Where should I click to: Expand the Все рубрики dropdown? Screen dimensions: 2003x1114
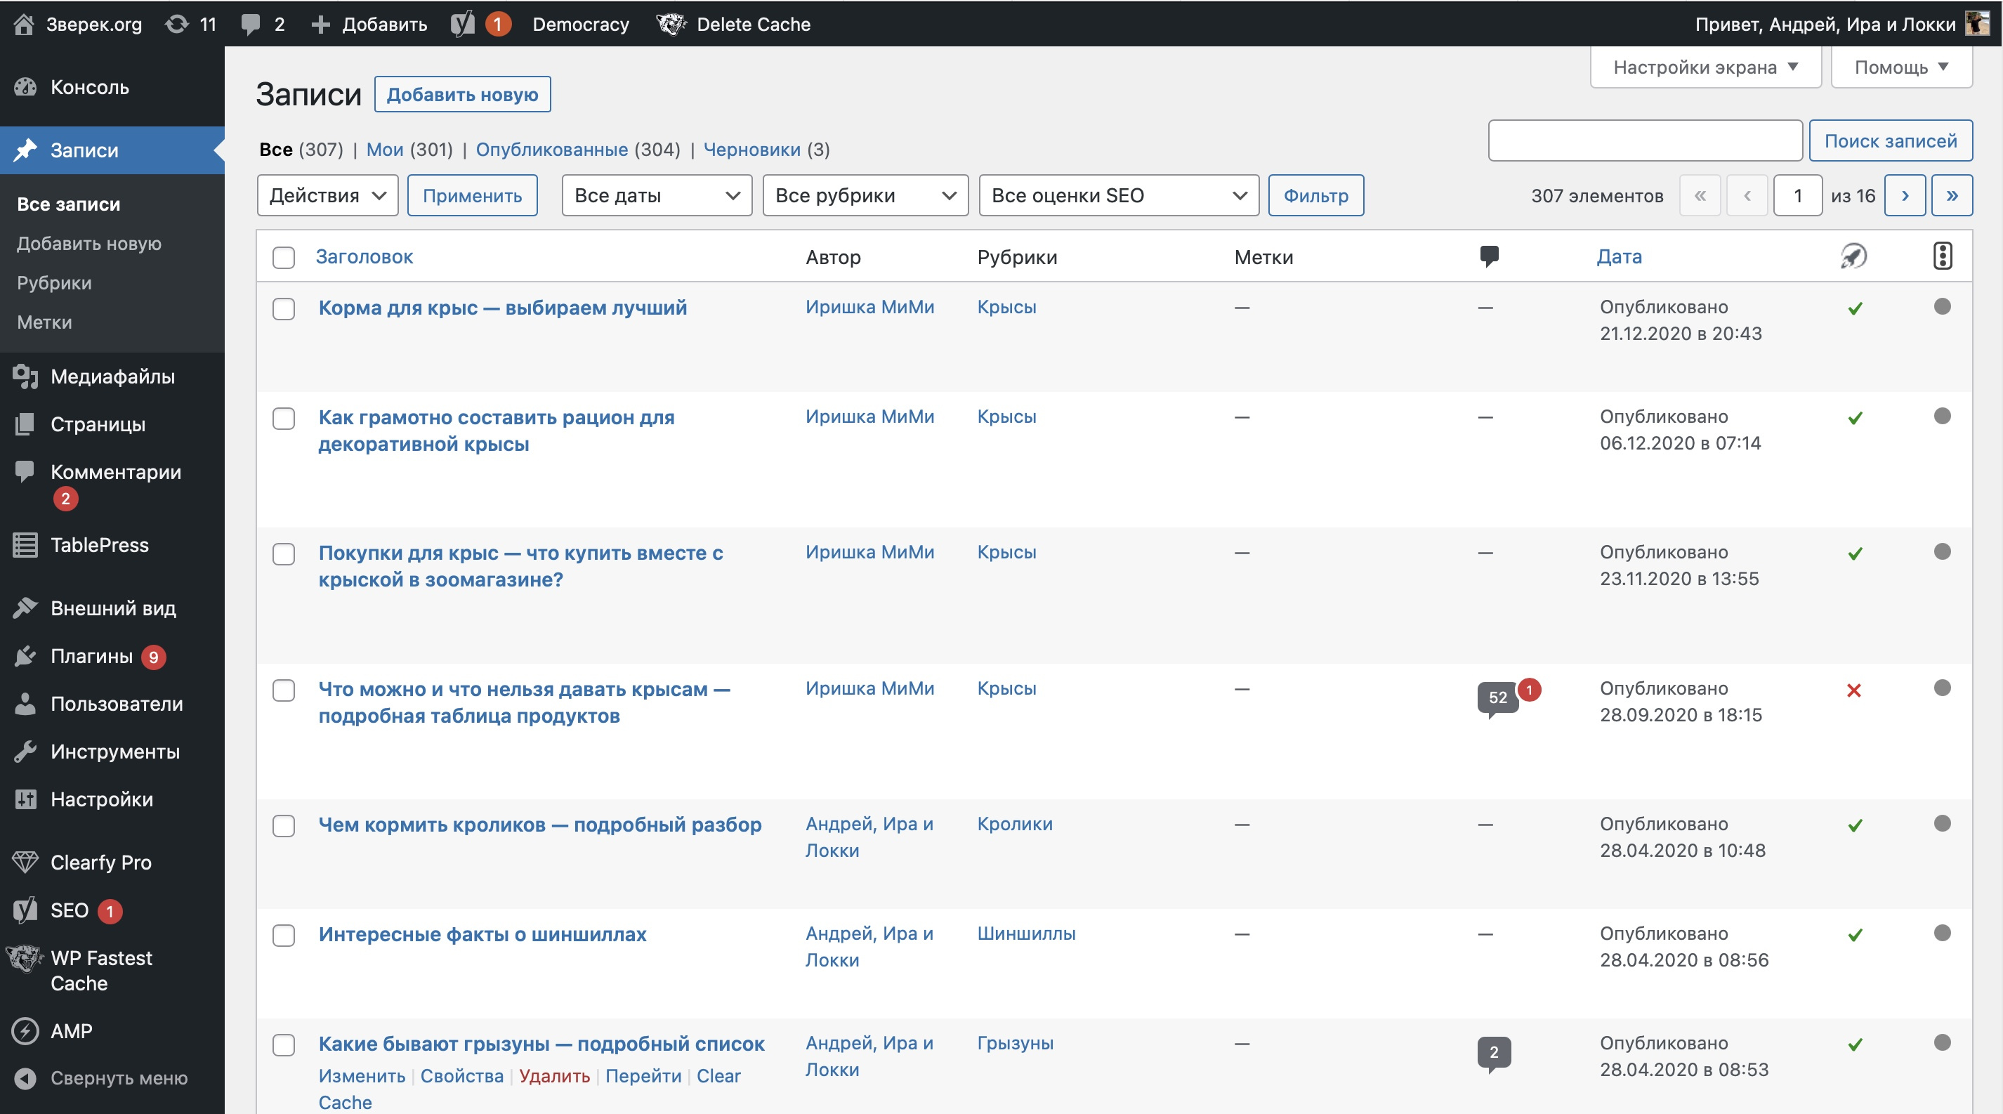click(865, 195)
